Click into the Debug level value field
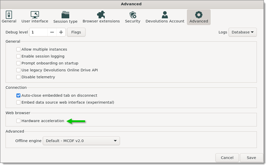Viewport: 268px width, 167px height. [x=38, y=32]
